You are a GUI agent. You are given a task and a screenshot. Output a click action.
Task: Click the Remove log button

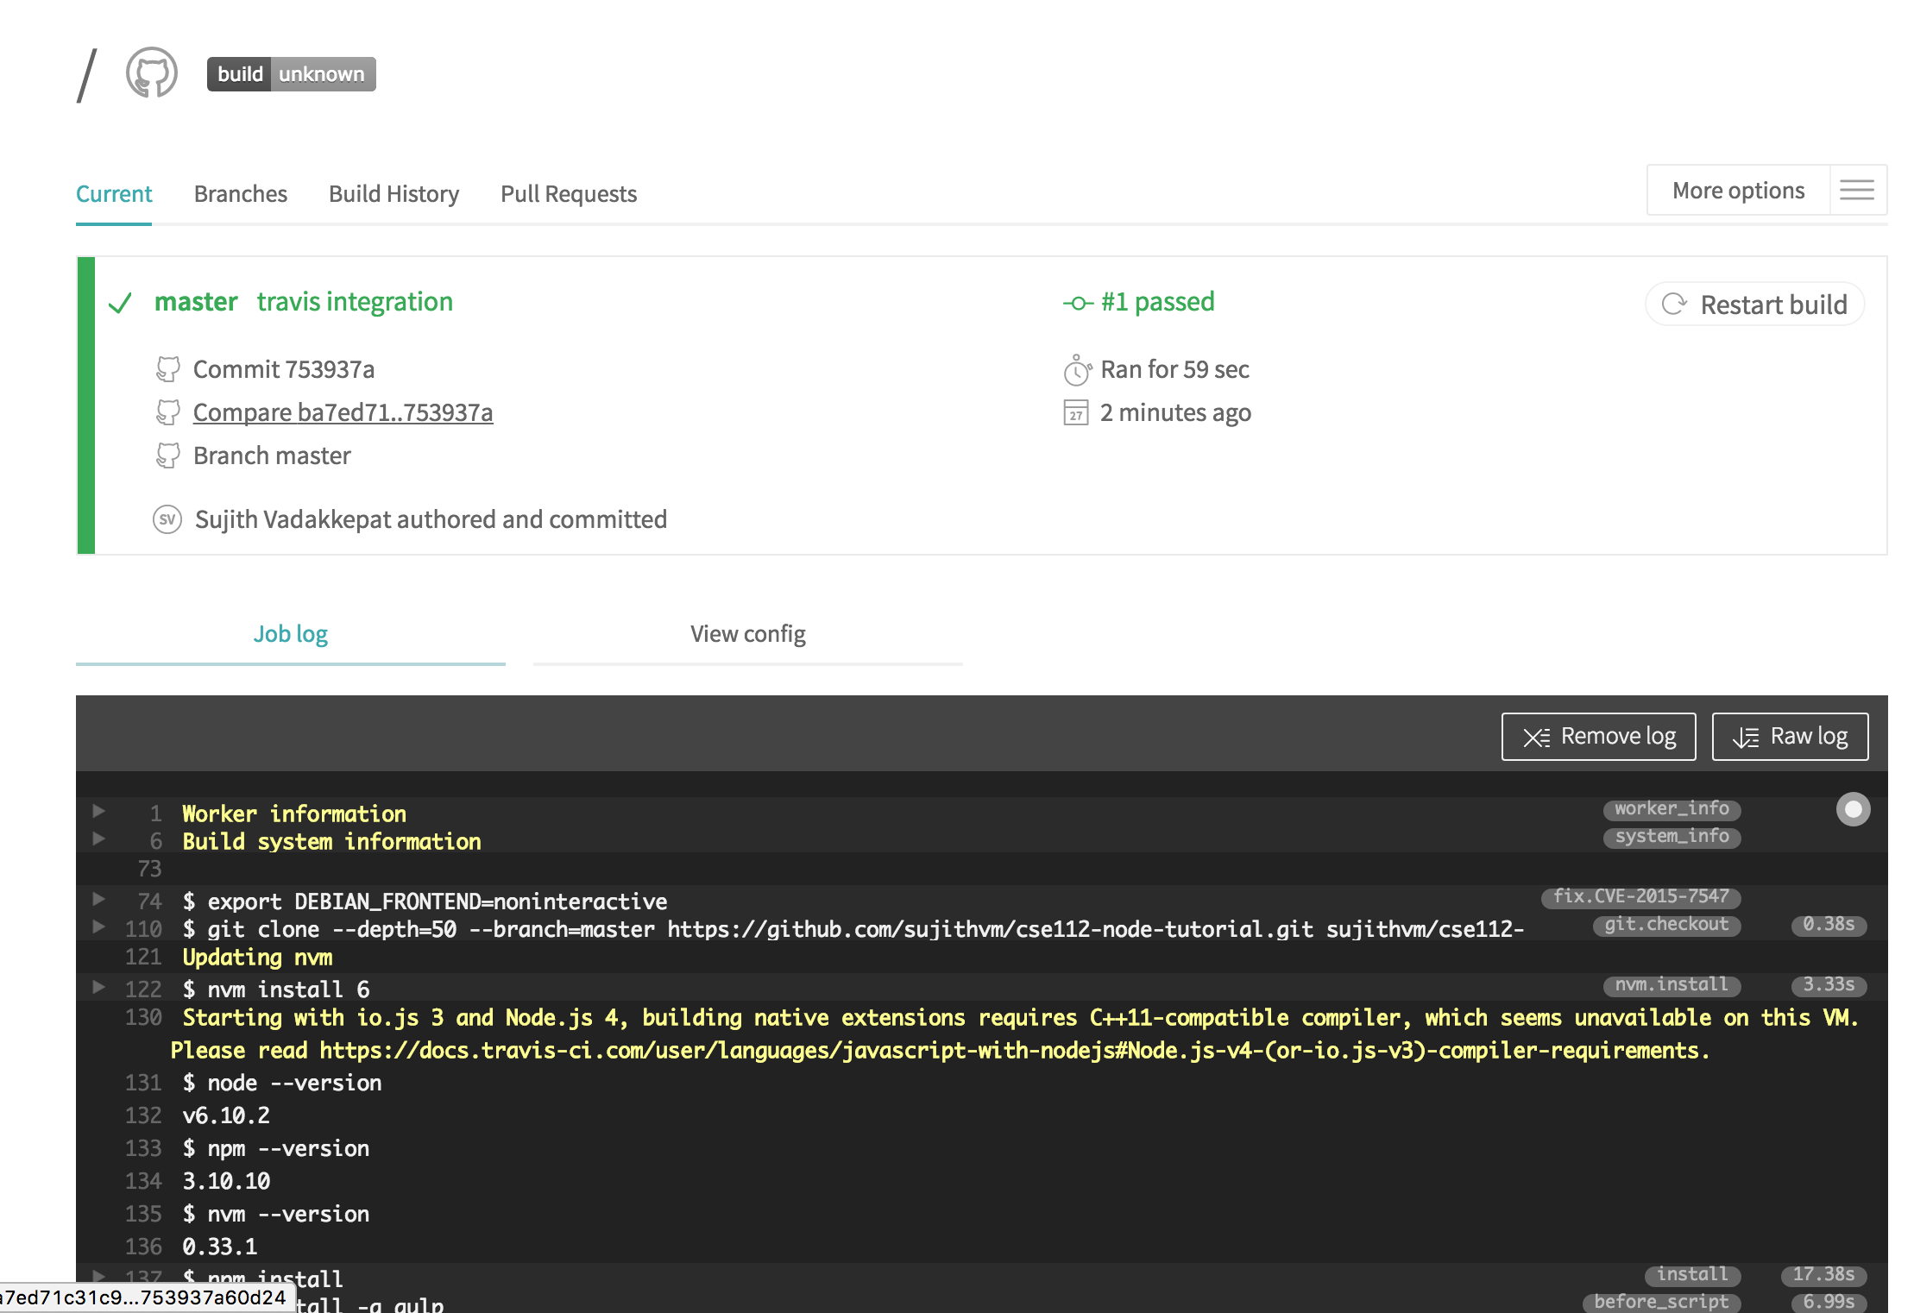pos(1598,737)
